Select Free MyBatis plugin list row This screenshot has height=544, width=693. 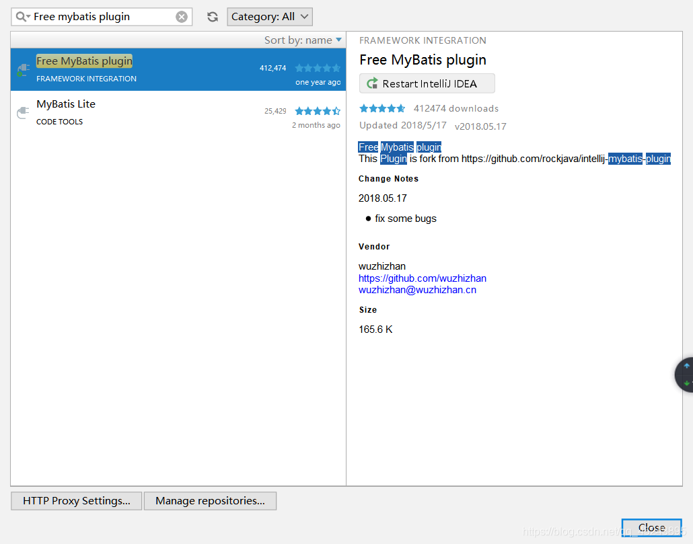(x=178, y=70)
